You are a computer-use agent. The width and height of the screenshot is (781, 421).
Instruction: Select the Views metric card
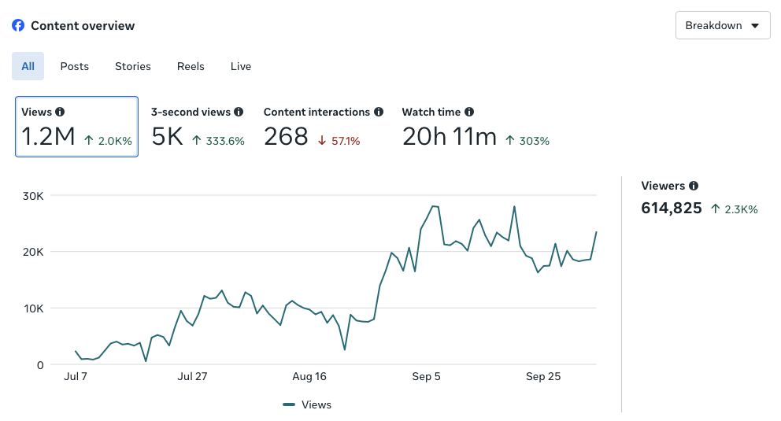pyautogui.click(x=76, y=127)
